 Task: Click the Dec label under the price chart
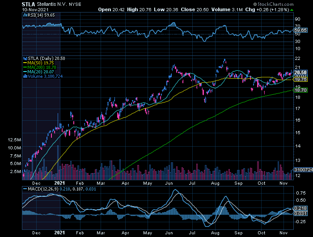click(36, 183)
